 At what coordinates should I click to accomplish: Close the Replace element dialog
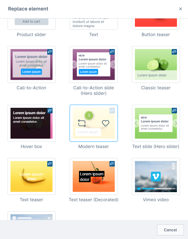tap(181, 9)
